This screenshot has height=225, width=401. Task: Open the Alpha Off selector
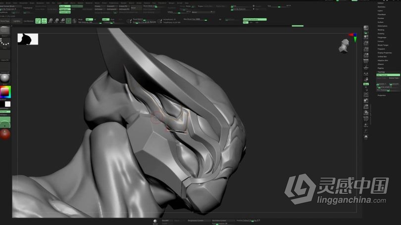5,55
